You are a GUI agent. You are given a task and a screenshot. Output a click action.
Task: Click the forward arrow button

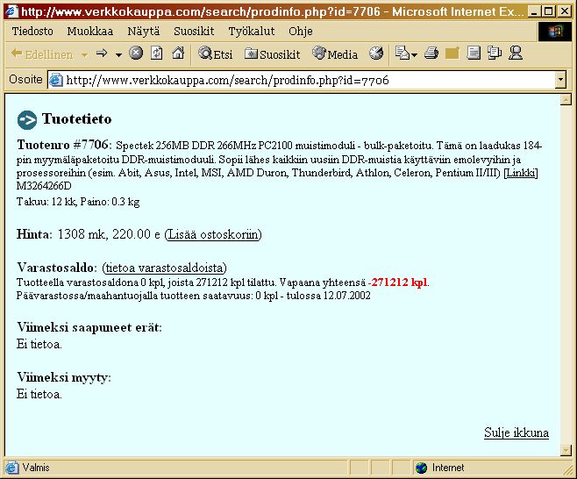tap(101, 54)
